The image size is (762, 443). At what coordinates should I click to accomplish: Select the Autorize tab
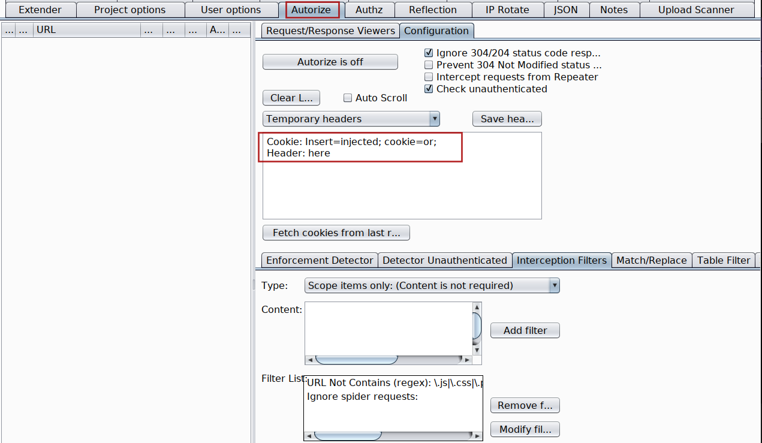(312, 10)
